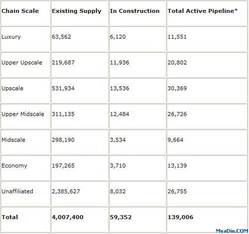Click the total existing supply 4,007,400

click(68, 217)
